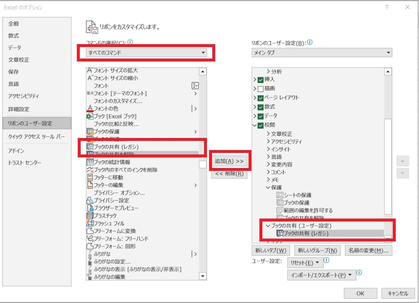Viewport: 419px width, 303px height.
Task: Click シートの保護 icon in the ribbon tree
Action: (280, 195)
